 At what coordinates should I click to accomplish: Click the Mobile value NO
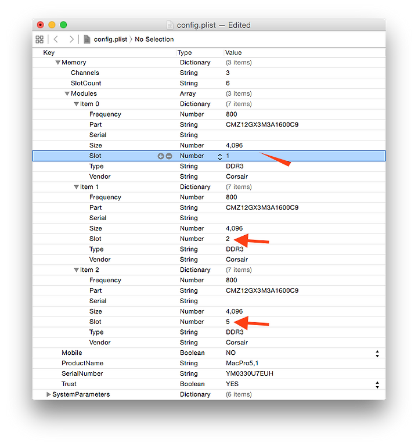230,353
